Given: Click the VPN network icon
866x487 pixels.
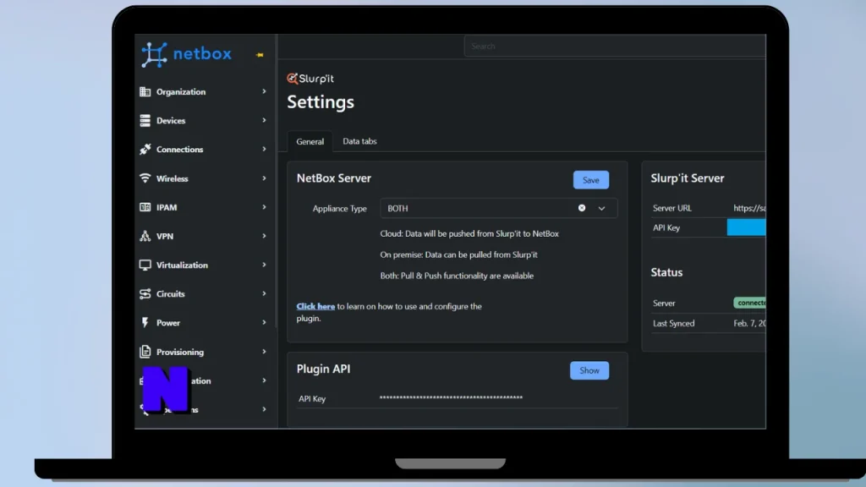Looking at the screenshot, I should tap(145, 236).
